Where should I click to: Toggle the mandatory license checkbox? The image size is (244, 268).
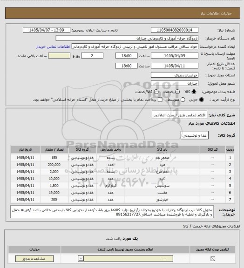213,259
